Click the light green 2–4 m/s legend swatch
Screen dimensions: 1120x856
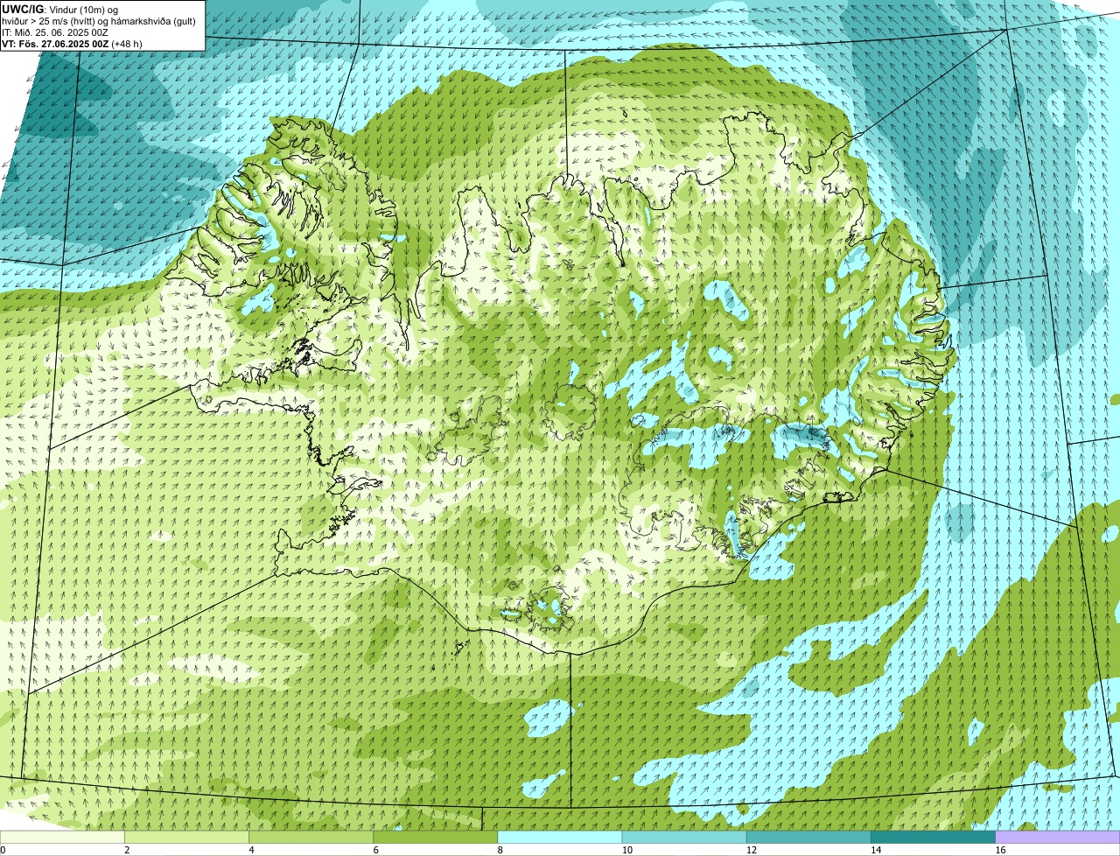(186, 838)
